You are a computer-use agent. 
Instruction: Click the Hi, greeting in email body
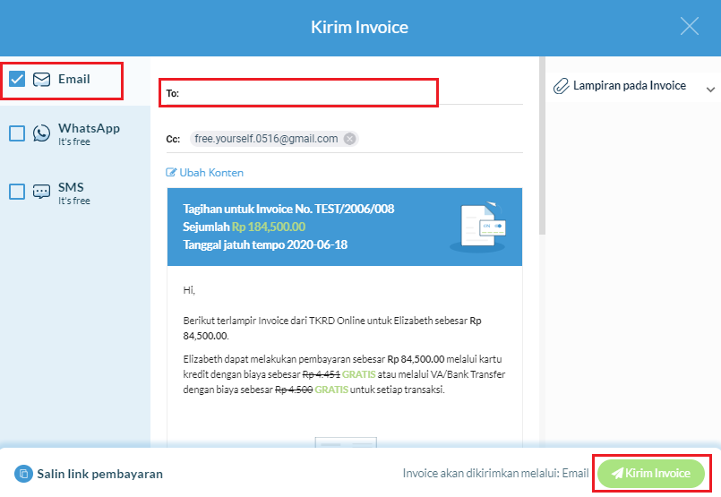pos(189,290)
